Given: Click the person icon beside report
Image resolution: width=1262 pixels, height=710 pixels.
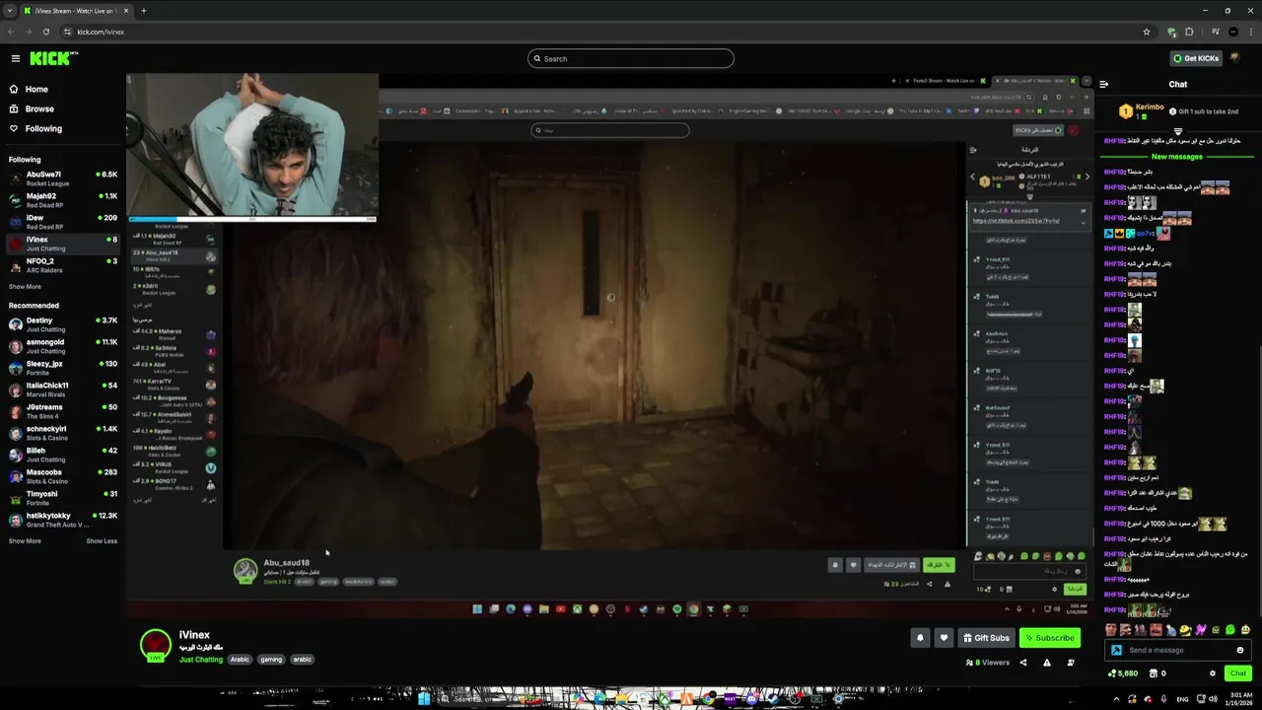Looking at the screenshot, I should coord(1071,663).
